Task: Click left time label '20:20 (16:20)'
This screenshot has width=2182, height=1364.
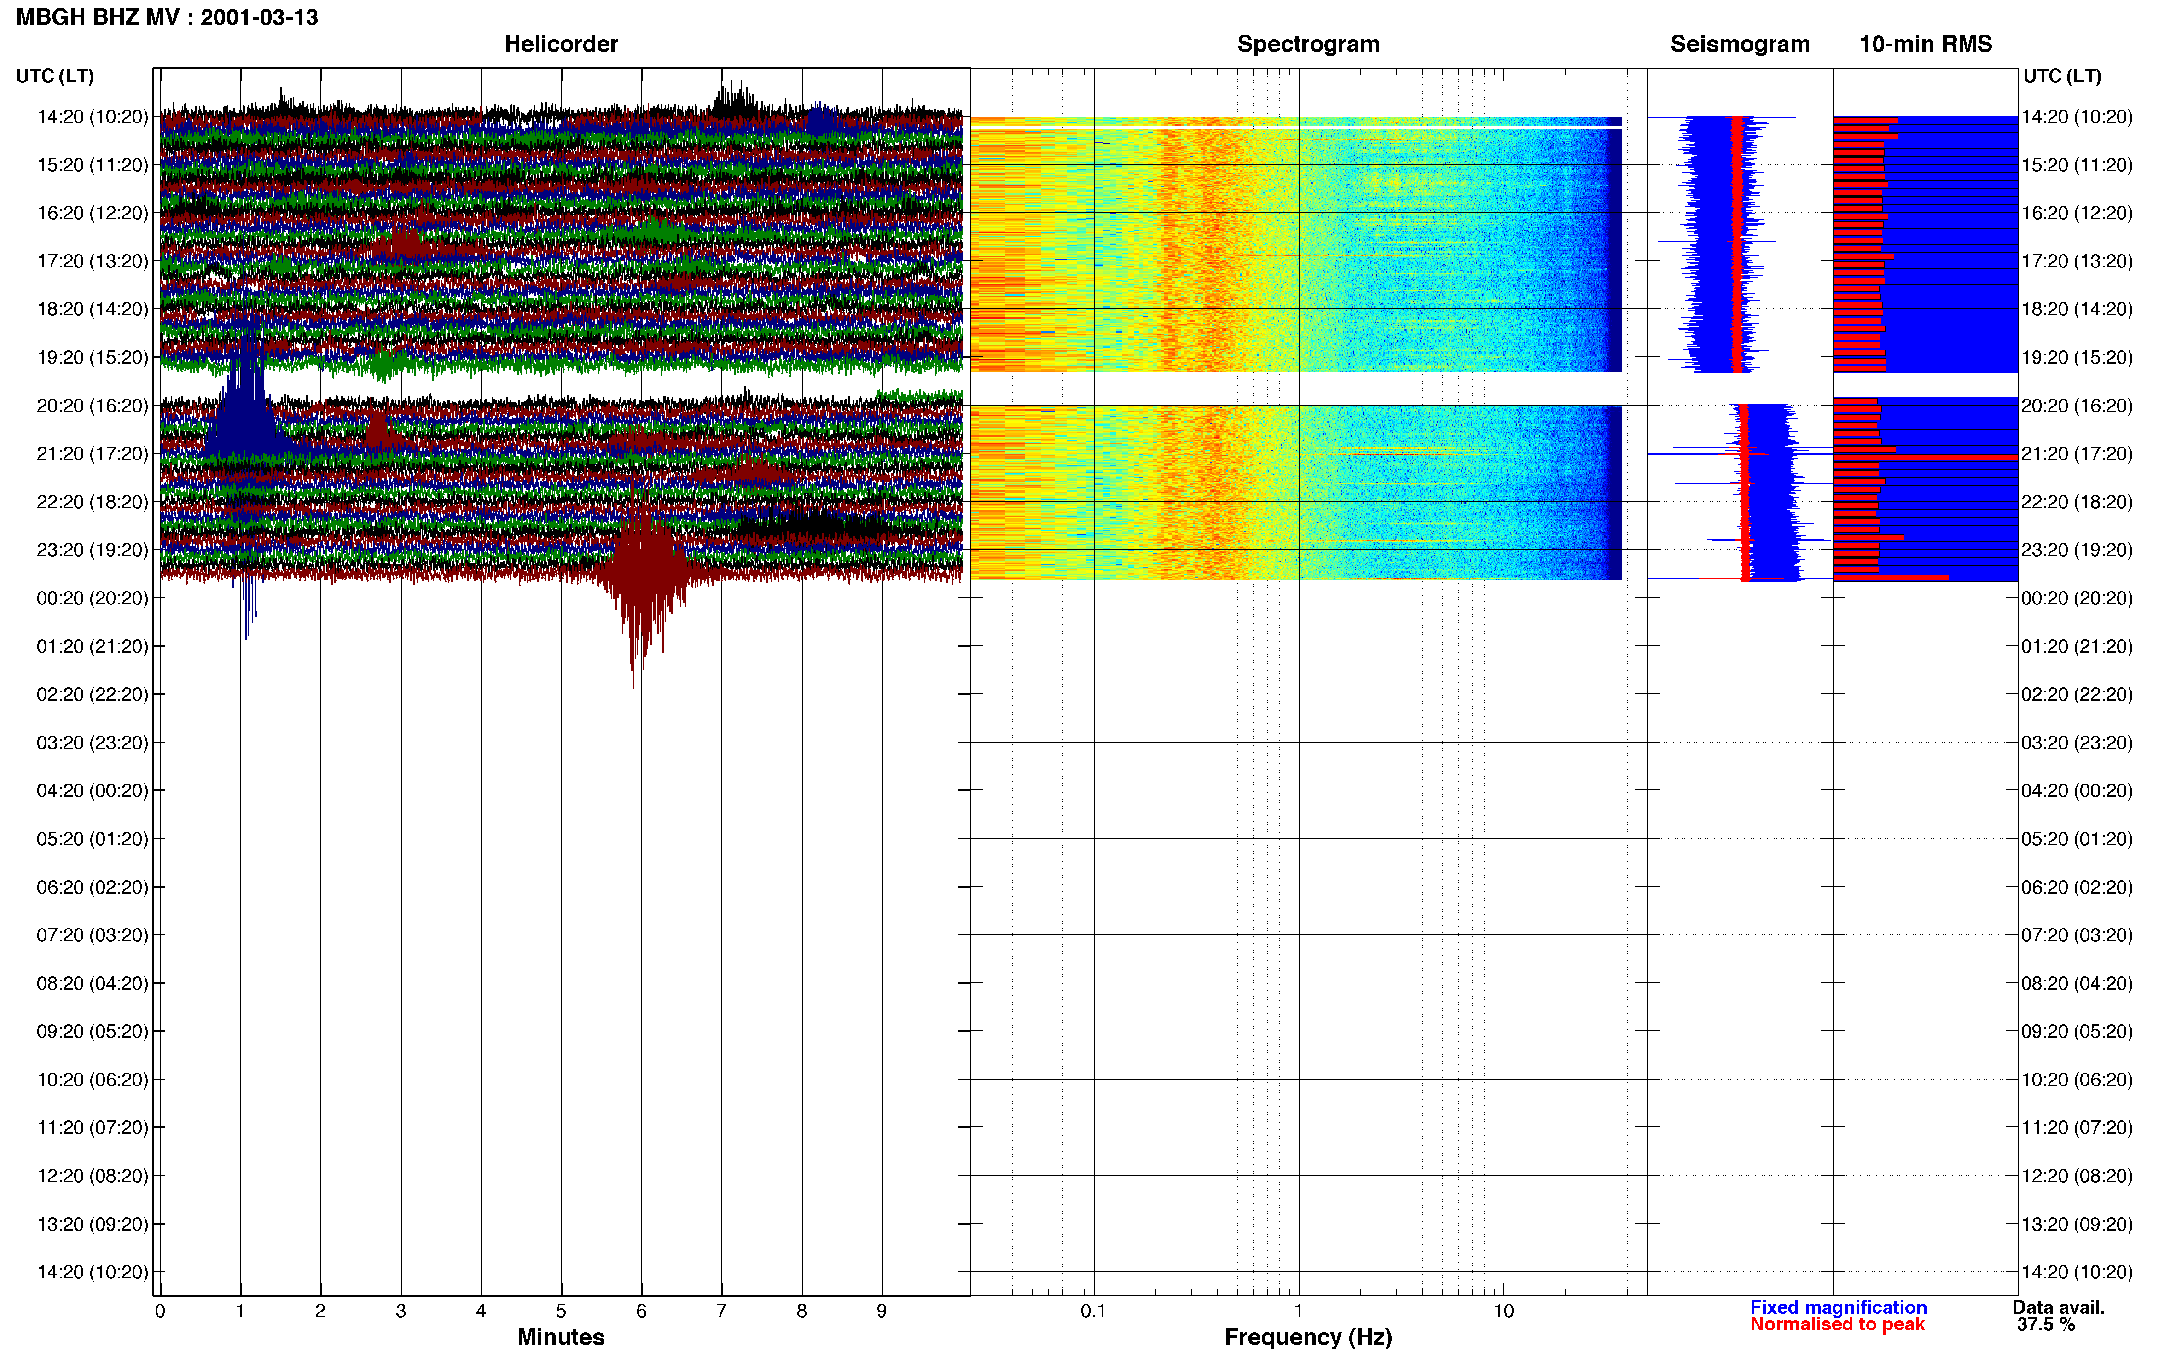Action: [92, 406]
